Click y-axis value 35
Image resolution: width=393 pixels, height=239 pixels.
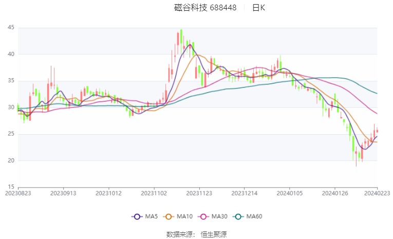coord(11,81)
